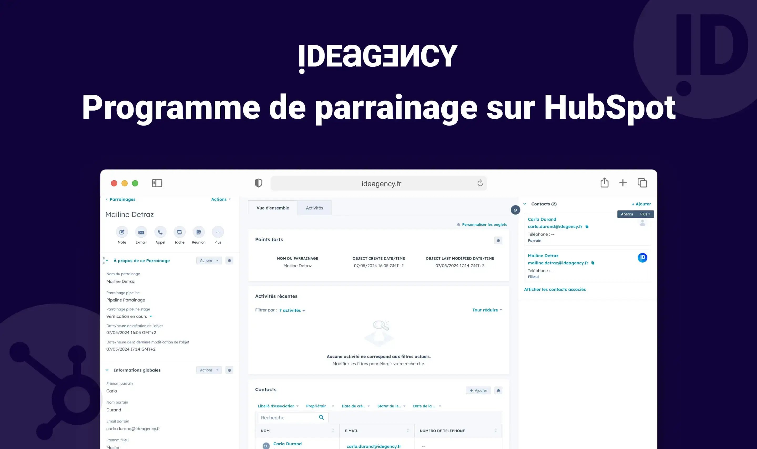The width and height of the screenshot is (757, 449).
Task: Click the Ajouter button in Contacts section
Action: pyautogui.click(x=477, y=390)
